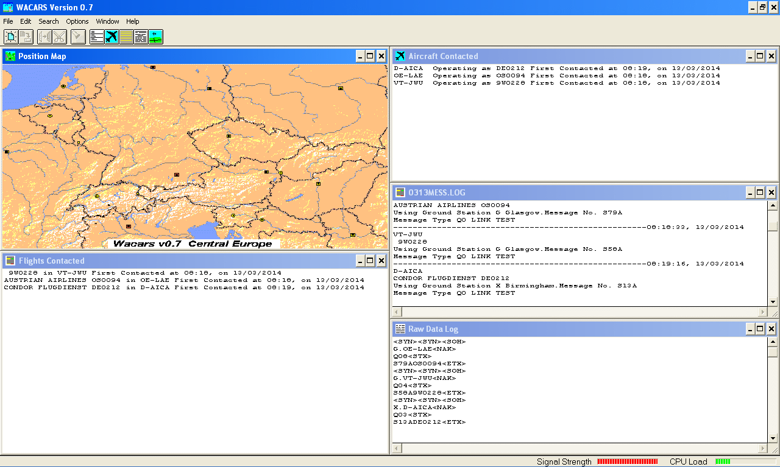Click the 'S13ADE0212<ETX>' raw data line
This screenshot has height=467, width=780.
click(430, 422)
